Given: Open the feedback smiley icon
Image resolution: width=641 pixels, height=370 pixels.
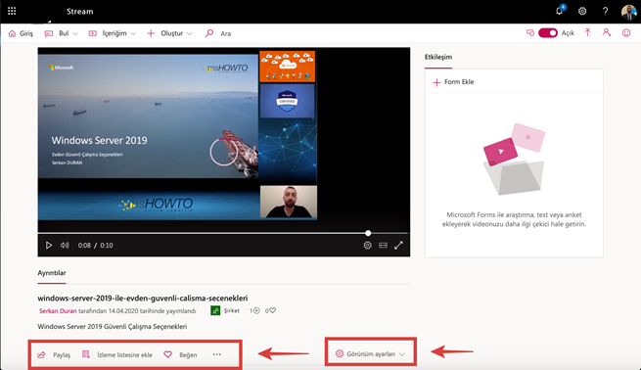Looking at the screenshot, I should tap(626, 32).
